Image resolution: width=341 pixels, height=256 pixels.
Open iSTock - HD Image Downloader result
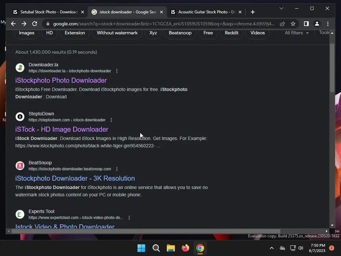tap(62, 129)
